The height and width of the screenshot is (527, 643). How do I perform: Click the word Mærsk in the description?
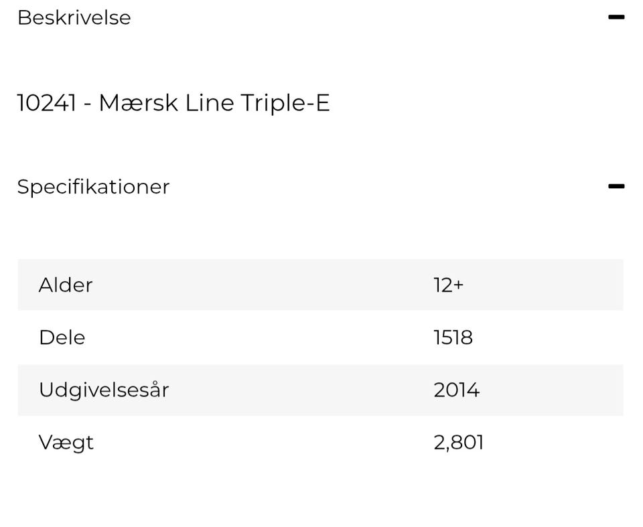pyautogui.click(x=138, y=103)
